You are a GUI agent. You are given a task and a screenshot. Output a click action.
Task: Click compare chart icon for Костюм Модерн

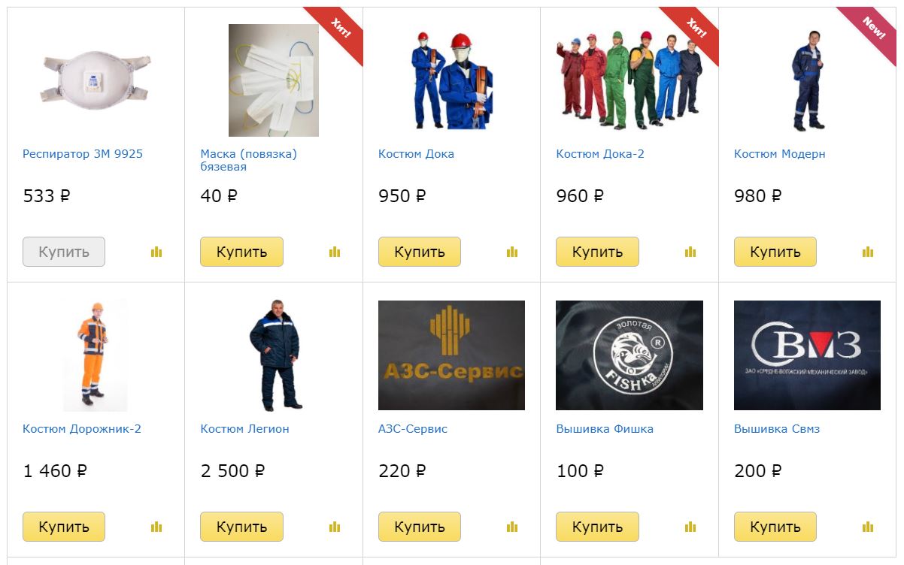click(868, 252)
